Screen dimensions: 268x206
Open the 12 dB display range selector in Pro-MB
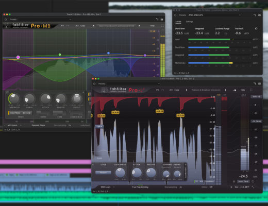[153, 31]
